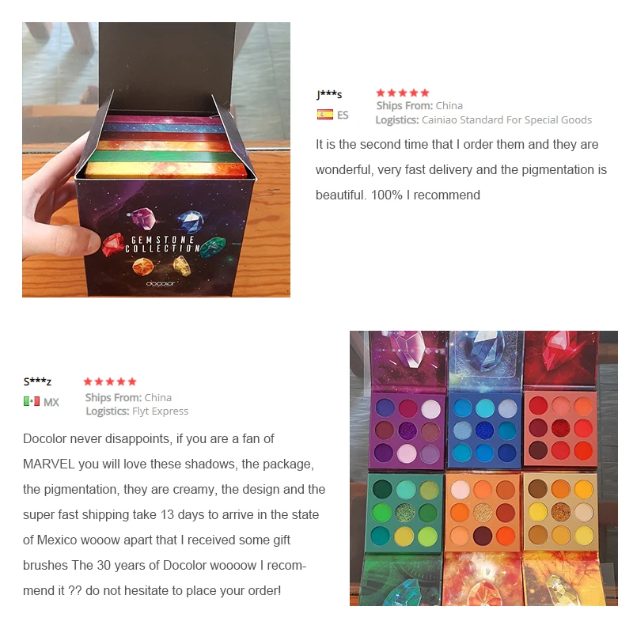The image size is (633, 633).
Task: Click the blue gem on the box
Action: [191, 222]
